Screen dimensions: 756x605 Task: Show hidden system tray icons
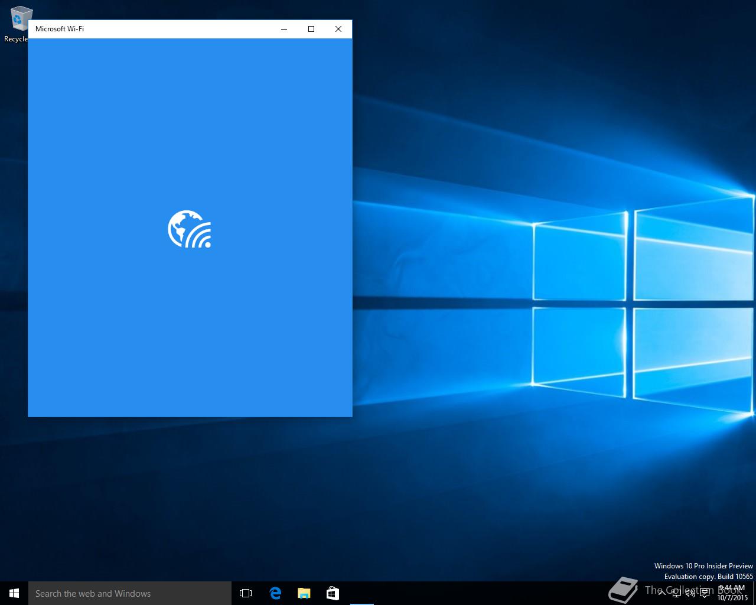point(662,593)
